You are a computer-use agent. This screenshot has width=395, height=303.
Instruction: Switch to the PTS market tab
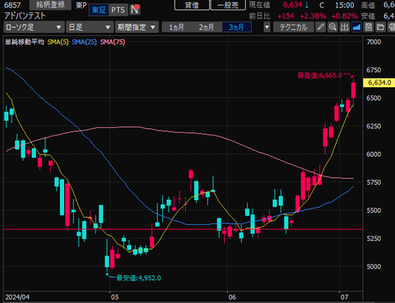click(x=118, y=10)
